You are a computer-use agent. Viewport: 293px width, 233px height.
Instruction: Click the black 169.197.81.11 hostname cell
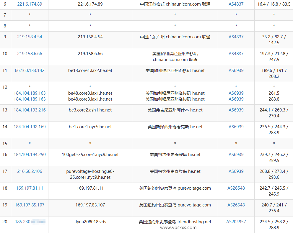(90, 188)
